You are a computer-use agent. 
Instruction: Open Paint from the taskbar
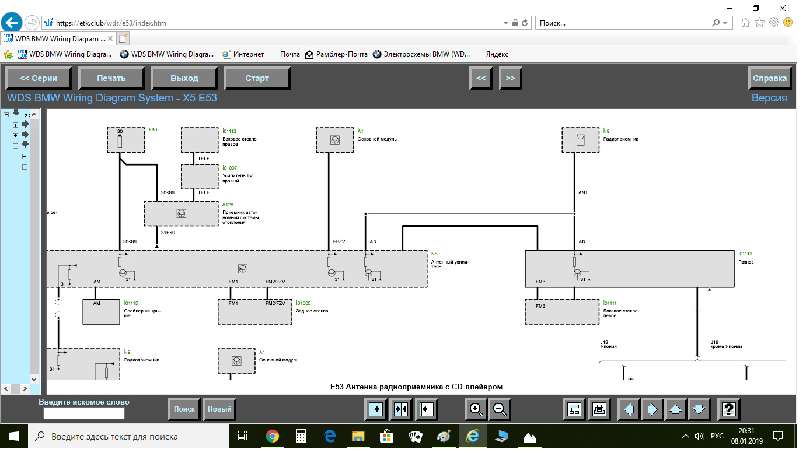pos(444,436)
